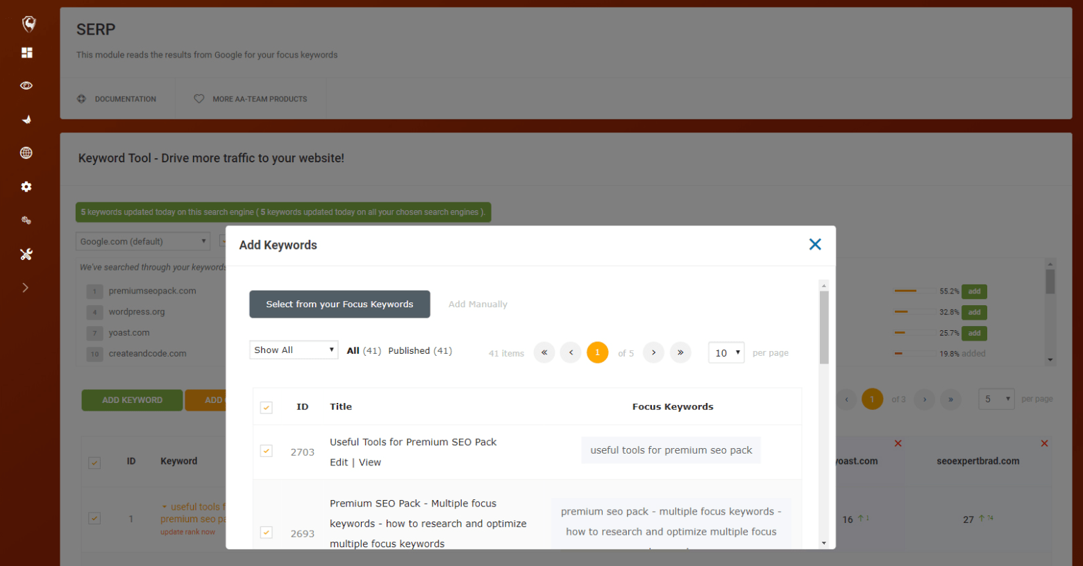Toggle checkbox for post ID 2703
Screen dimensions: 1083x566
click(267, 451)
